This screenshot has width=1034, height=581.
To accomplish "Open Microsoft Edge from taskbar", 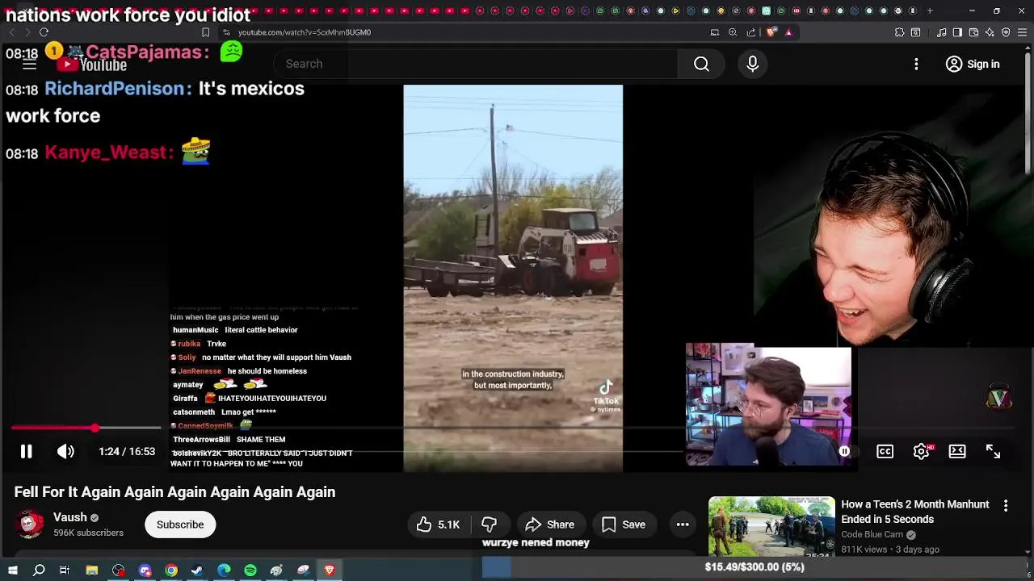I will [x=224, y=571].
